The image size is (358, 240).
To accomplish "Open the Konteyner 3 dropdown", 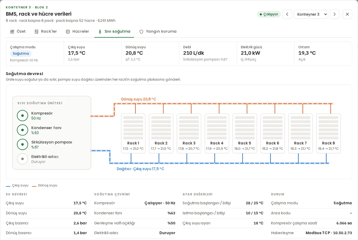I will click(x=311, y=14).
